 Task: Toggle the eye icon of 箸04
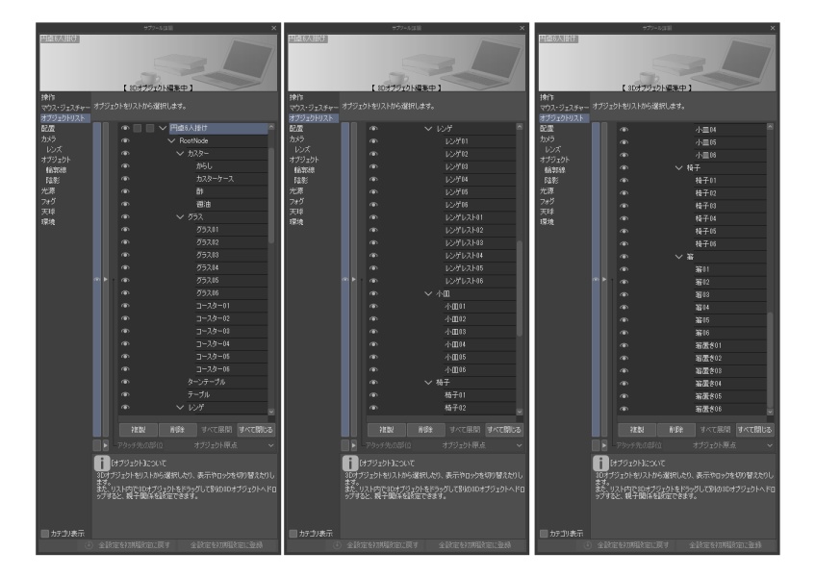(x=624, y=308)
